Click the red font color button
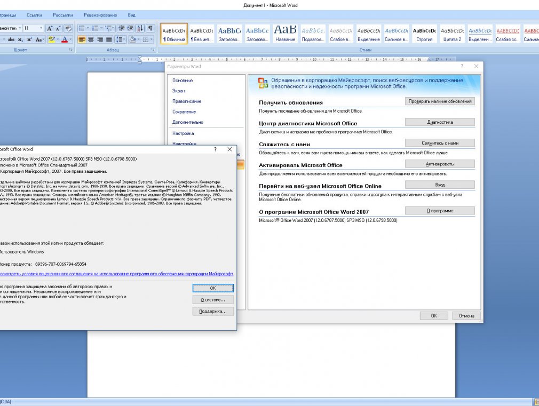 [64, 39]
